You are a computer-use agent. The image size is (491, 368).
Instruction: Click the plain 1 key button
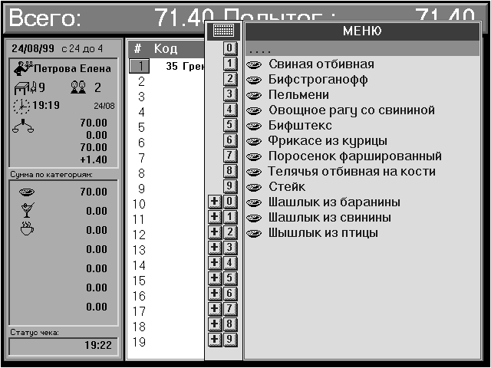(x=230, y=64)
